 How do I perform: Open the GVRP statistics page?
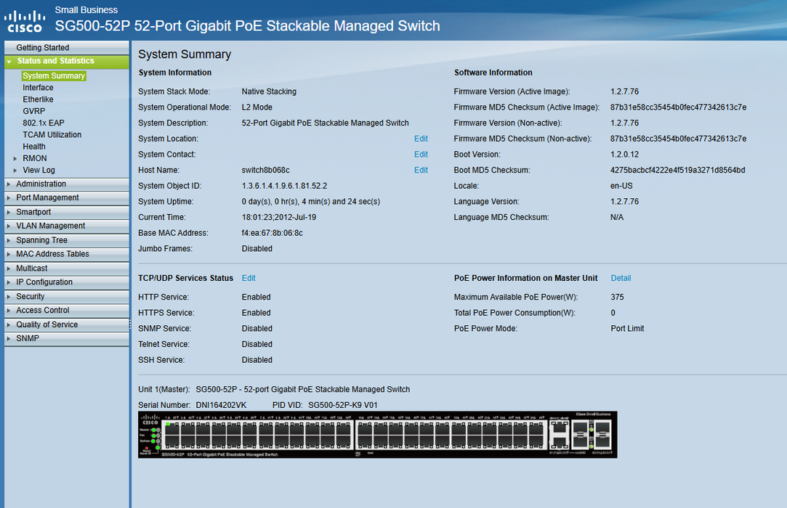pos(33,111)
